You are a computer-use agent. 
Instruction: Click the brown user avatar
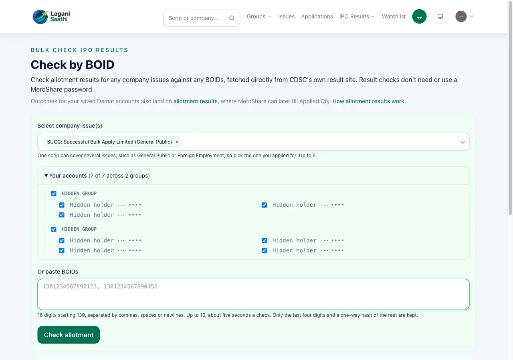(x=461, y=16)
